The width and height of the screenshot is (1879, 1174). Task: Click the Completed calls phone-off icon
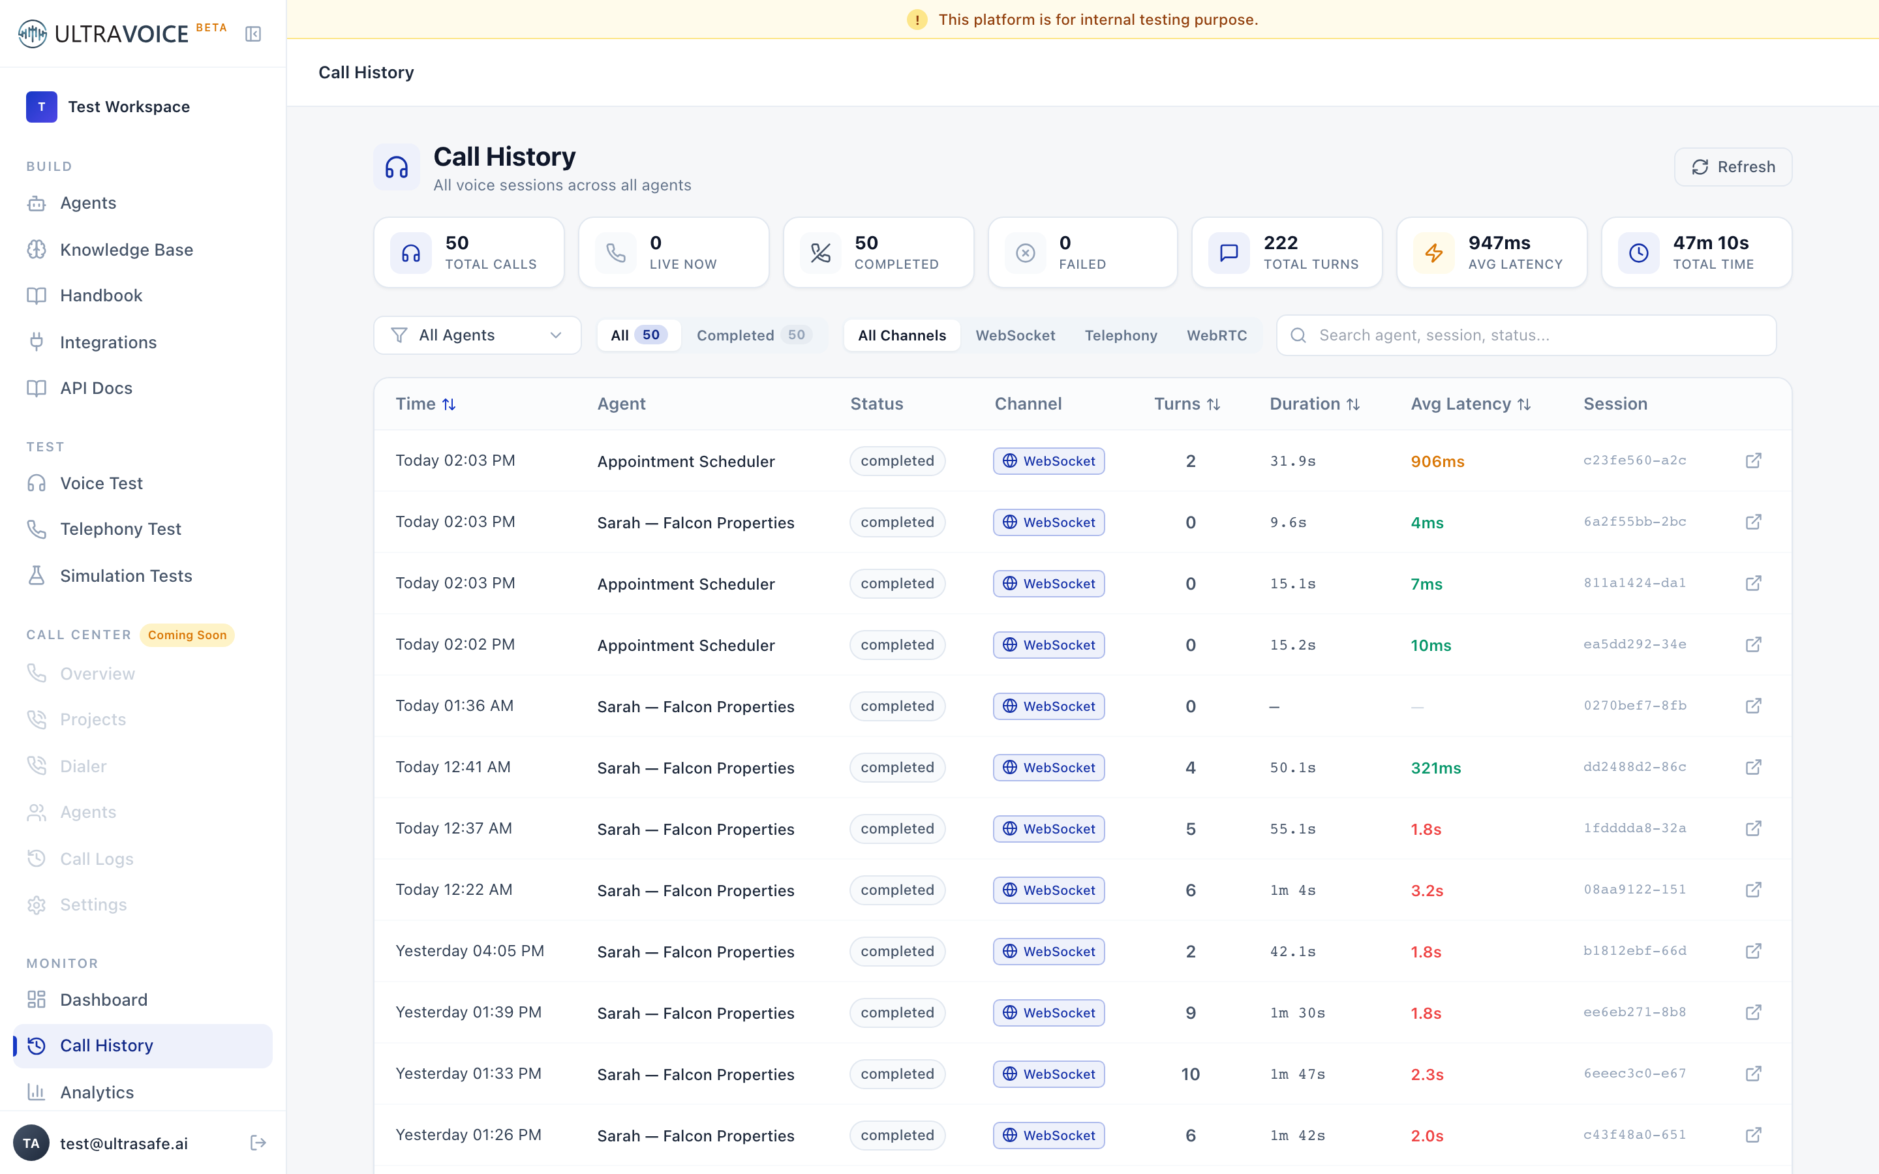click(x=821, y=252)
